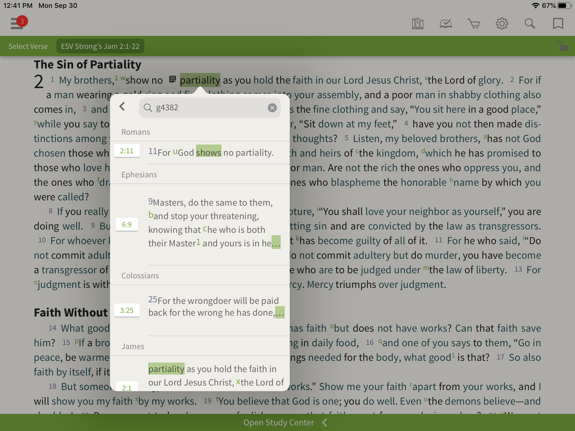The image size is (575, 431).
Task: Tap 'demons' in verse 19
Action: 463,401
